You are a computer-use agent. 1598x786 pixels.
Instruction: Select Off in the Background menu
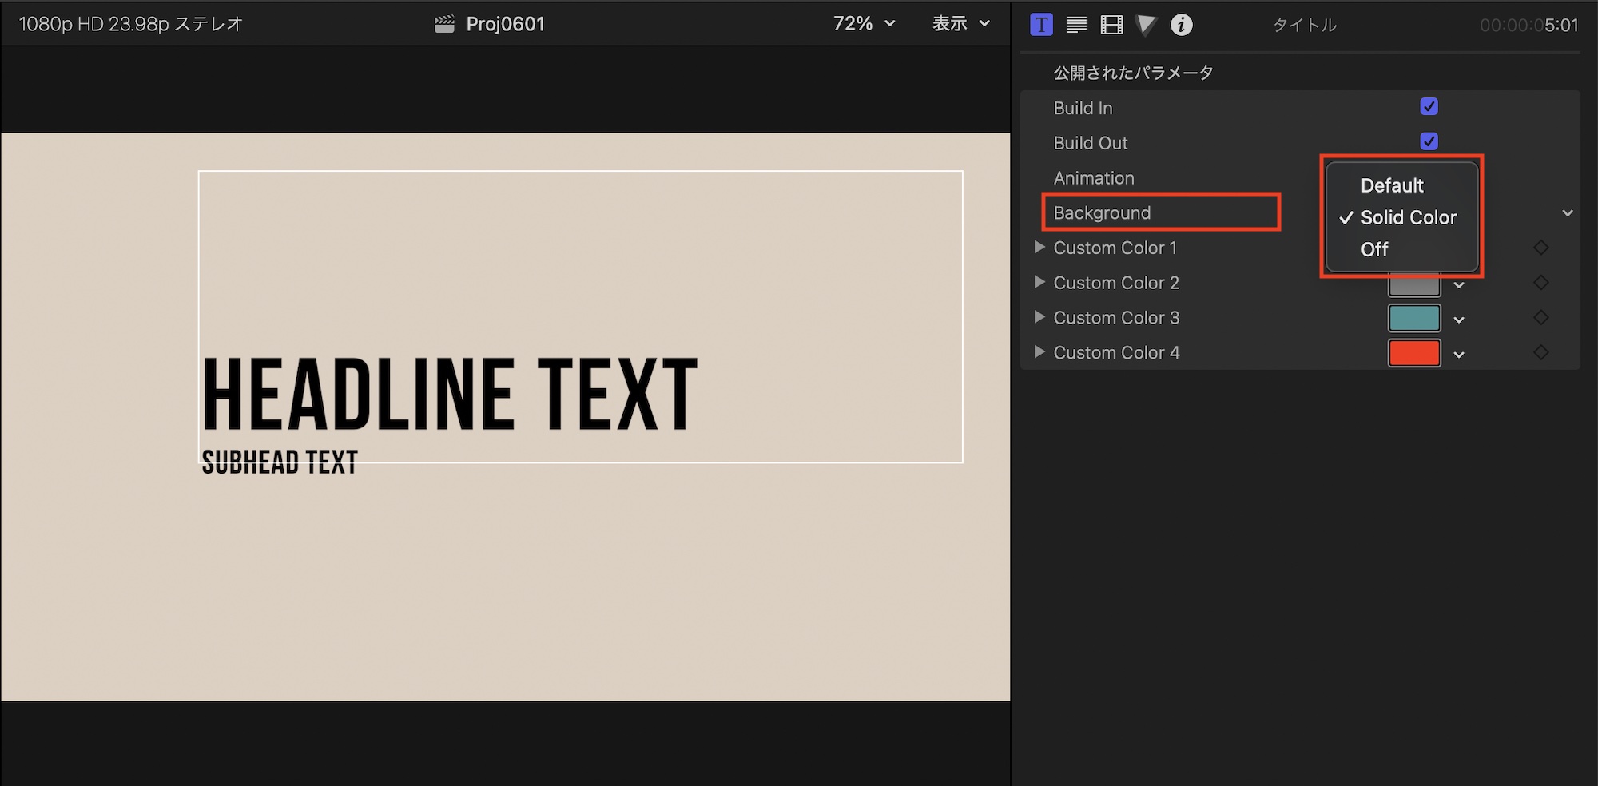point(1374,249)
